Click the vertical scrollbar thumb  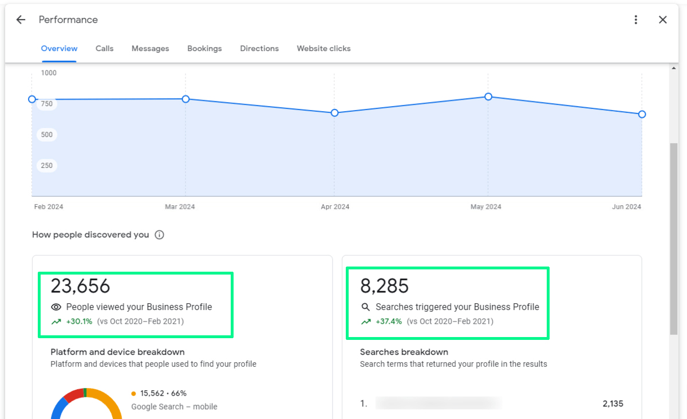coord(673,238)
